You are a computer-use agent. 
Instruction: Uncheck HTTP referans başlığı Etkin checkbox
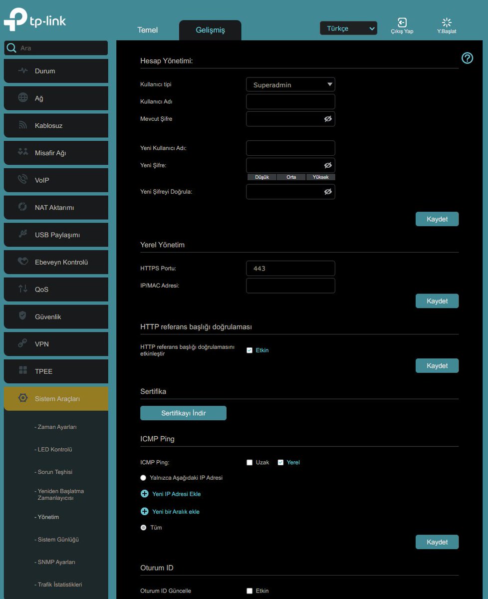click(x=249, y=350)
